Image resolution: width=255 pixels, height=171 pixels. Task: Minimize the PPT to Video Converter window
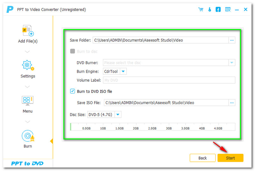pyautogui.click(x=237, y=10)
